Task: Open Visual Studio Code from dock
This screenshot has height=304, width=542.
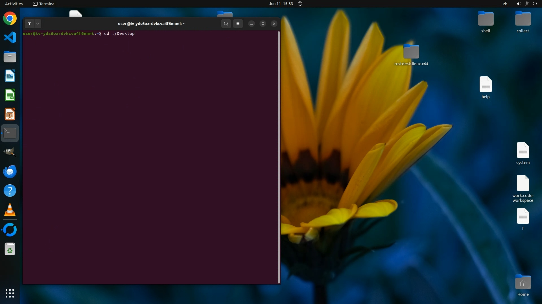Action: point(10,38)
